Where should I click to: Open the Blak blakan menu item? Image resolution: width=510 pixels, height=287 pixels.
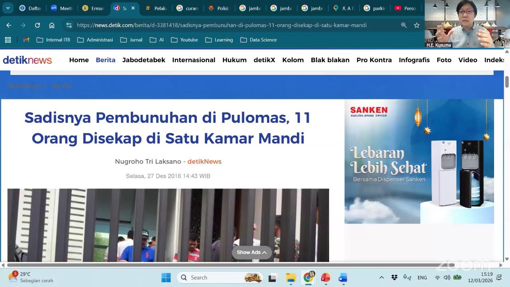pyautogui.click(x=330, y=60)
